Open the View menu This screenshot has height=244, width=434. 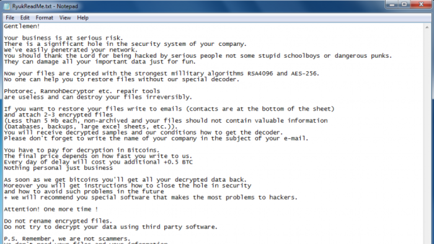click(x=65, y=18)
